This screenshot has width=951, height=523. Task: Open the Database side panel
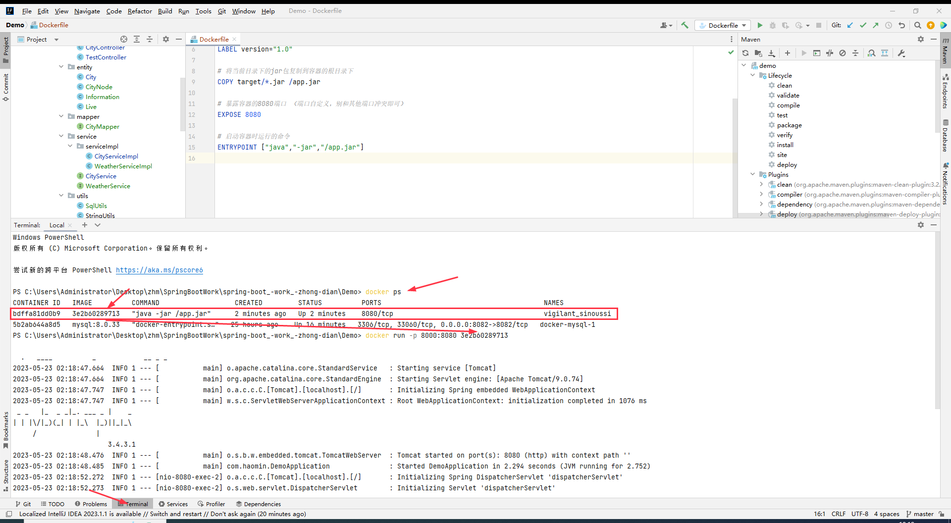tap(945, 135)
